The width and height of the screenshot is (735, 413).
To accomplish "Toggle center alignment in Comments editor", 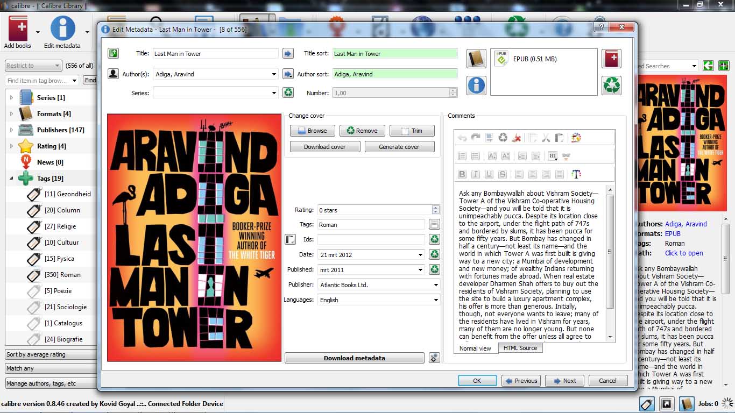I will pyautogui.click(x=532, y=174).
